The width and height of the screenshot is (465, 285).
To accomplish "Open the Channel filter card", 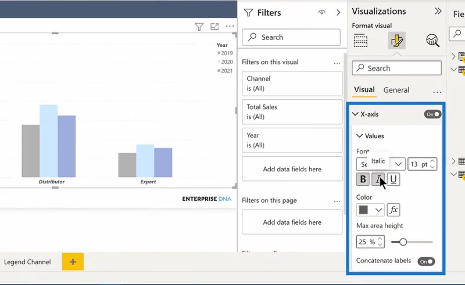I will pos(292,84).
